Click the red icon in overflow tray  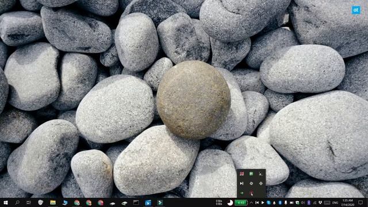[241, 174]
